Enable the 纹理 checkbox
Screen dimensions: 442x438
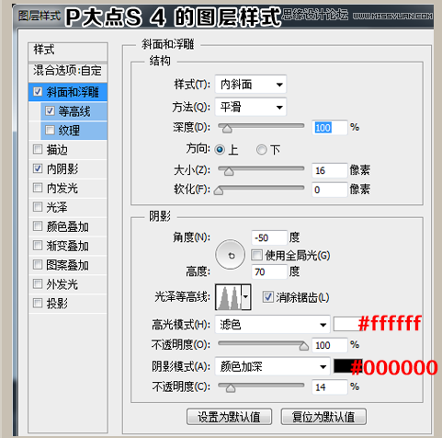pos(50,130)
